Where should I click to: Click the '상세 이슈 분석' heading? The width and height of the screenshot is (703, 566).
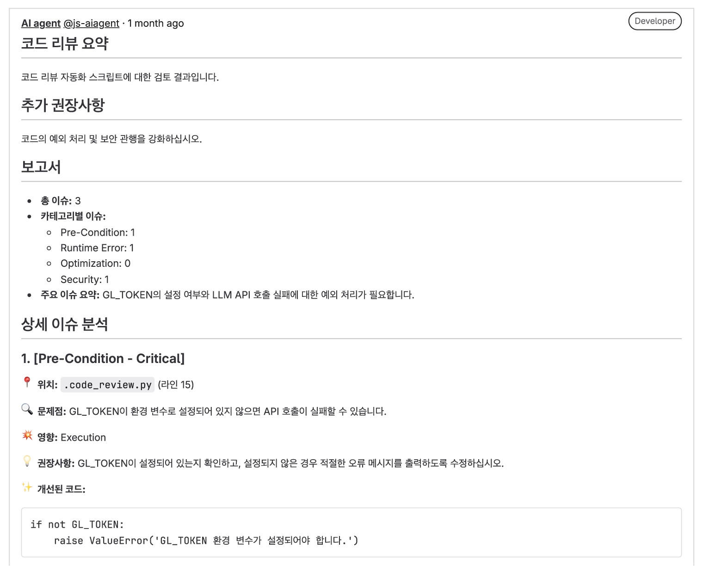tap(65, 324)
